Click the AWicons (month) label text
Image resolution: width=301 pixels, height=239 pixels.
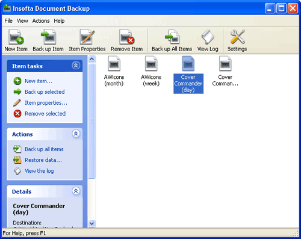pyautogui.click(x=114, y=80)
